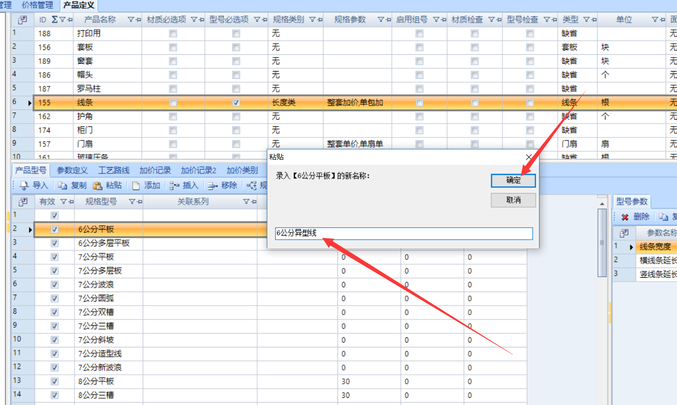Open the filter dropdown on 规格类别 column
This screenshot has height=405, width=677.
[313, 20]
